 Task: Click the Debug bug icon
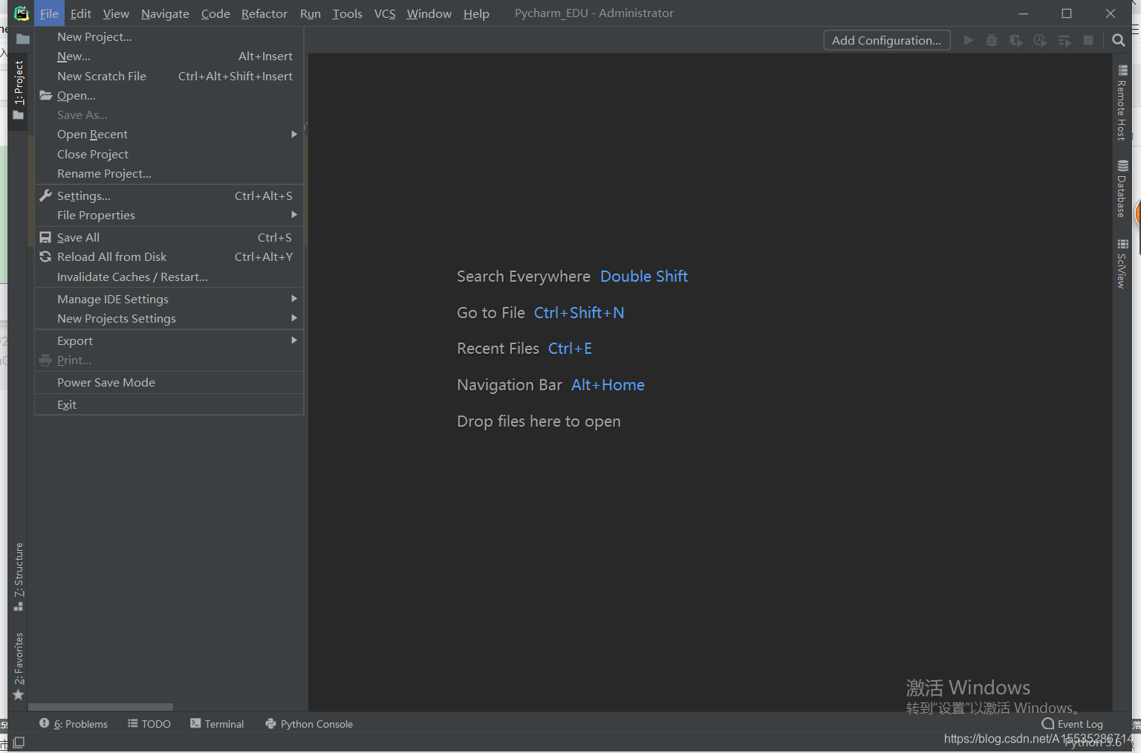(x=992, y=40)
